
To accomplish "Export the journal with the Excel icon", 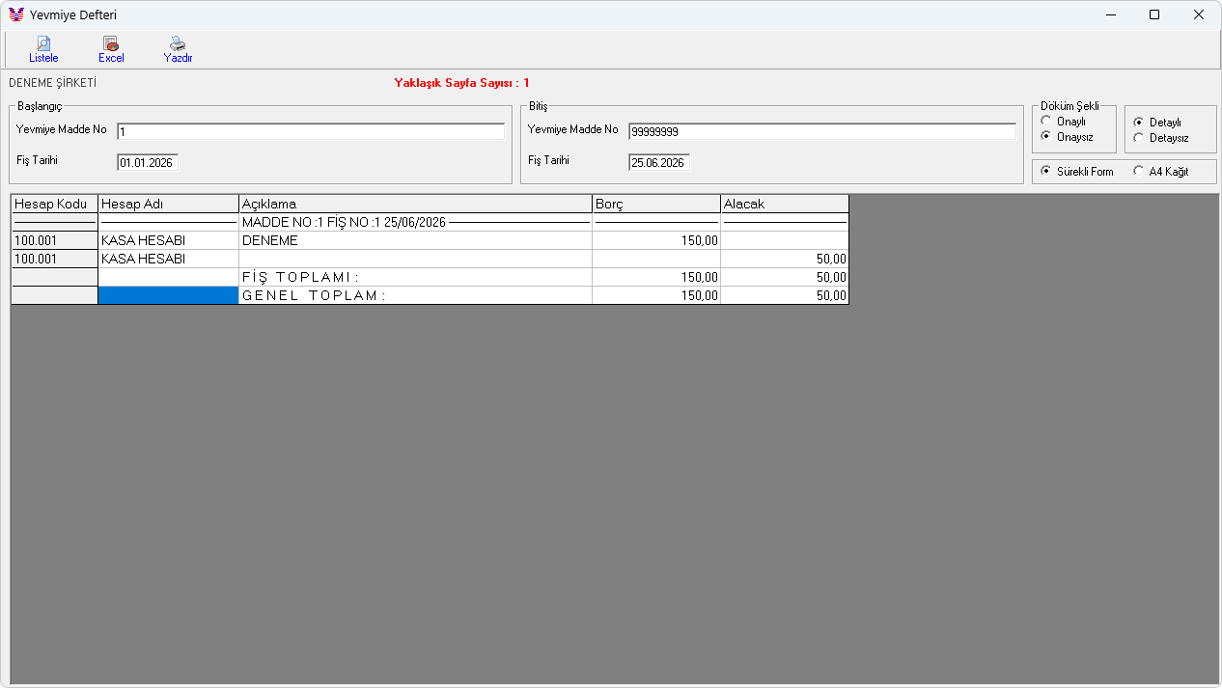I will [x=111, y=49].
